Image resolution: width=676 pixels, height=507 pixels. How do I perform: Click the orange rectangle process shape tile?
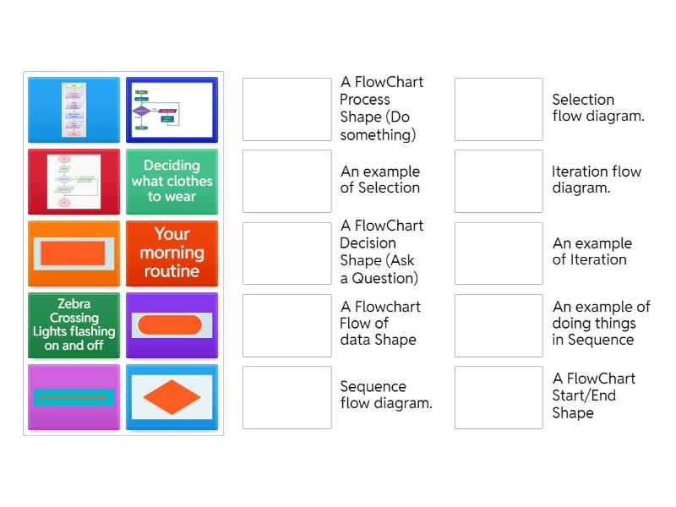(x=74, y=253)
